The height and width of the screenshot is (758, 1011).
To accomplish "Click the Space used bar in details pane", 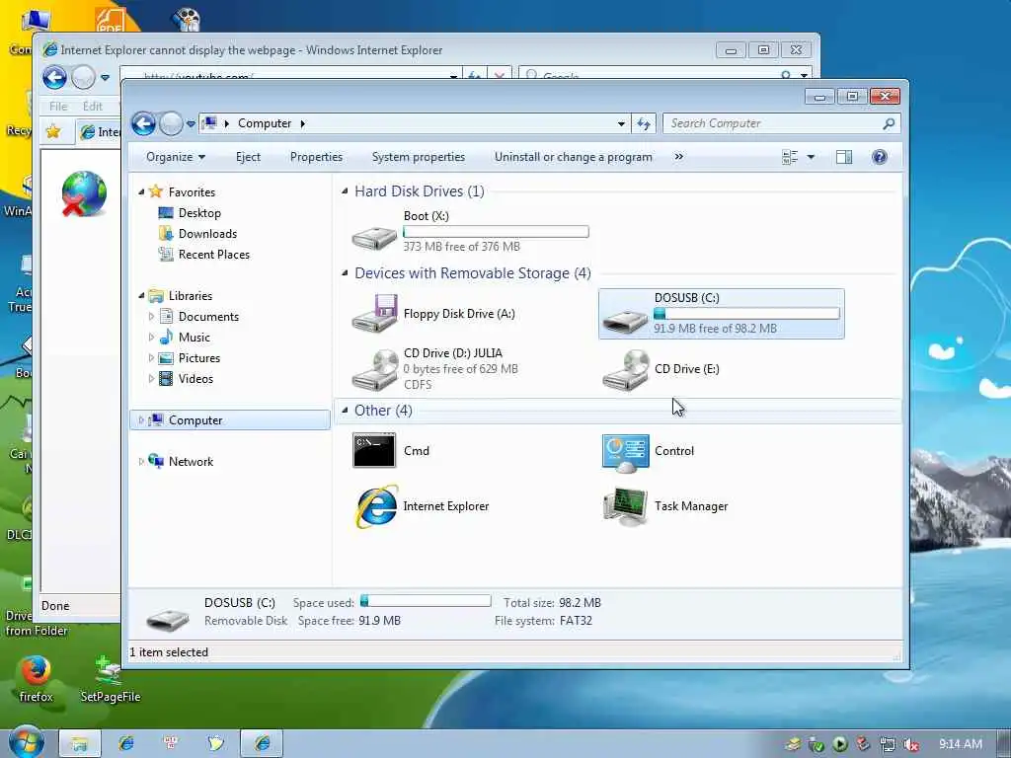I will point(426,601).
